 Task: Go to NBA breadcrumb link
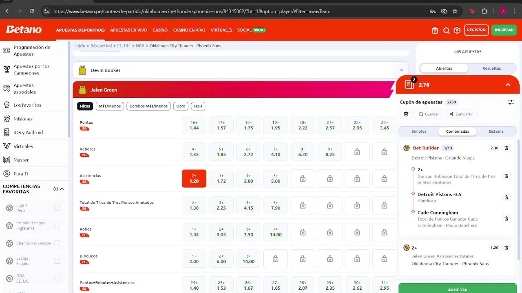pos(140,46)
